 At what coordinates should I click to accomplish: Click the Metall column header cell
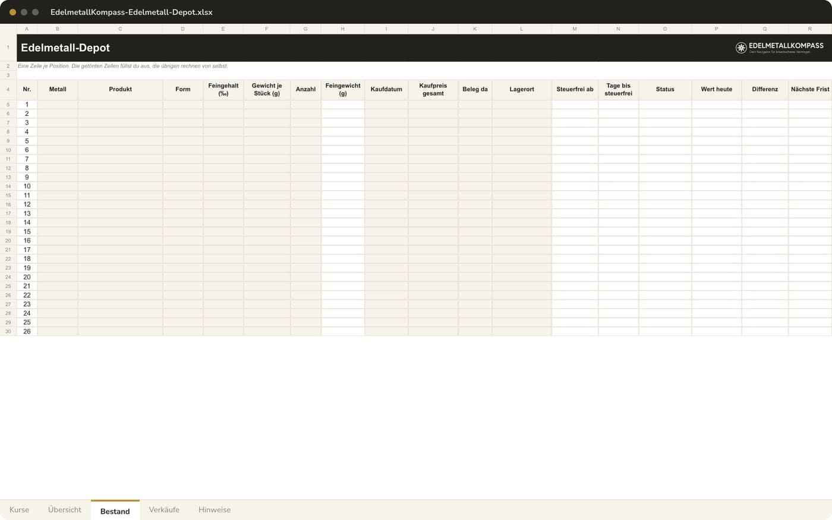(58, 89)
